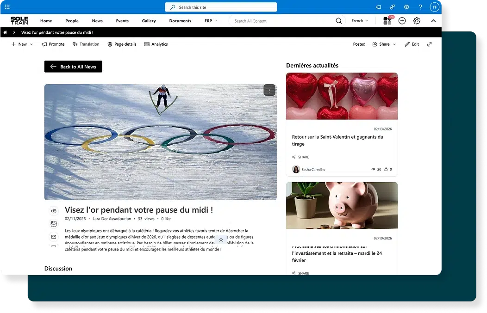
Task: Go to the Events navigation item
Action: tap(122, 21)
